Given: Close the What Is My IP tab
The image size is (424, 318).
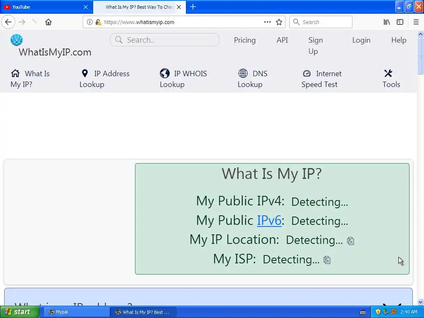Looking at the screenshot, I should (x=179, y=7).
